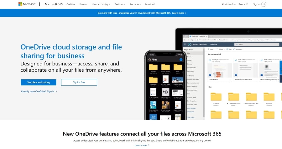
Task: Click Shared in mockup sidebar
Action: (189, 60)
